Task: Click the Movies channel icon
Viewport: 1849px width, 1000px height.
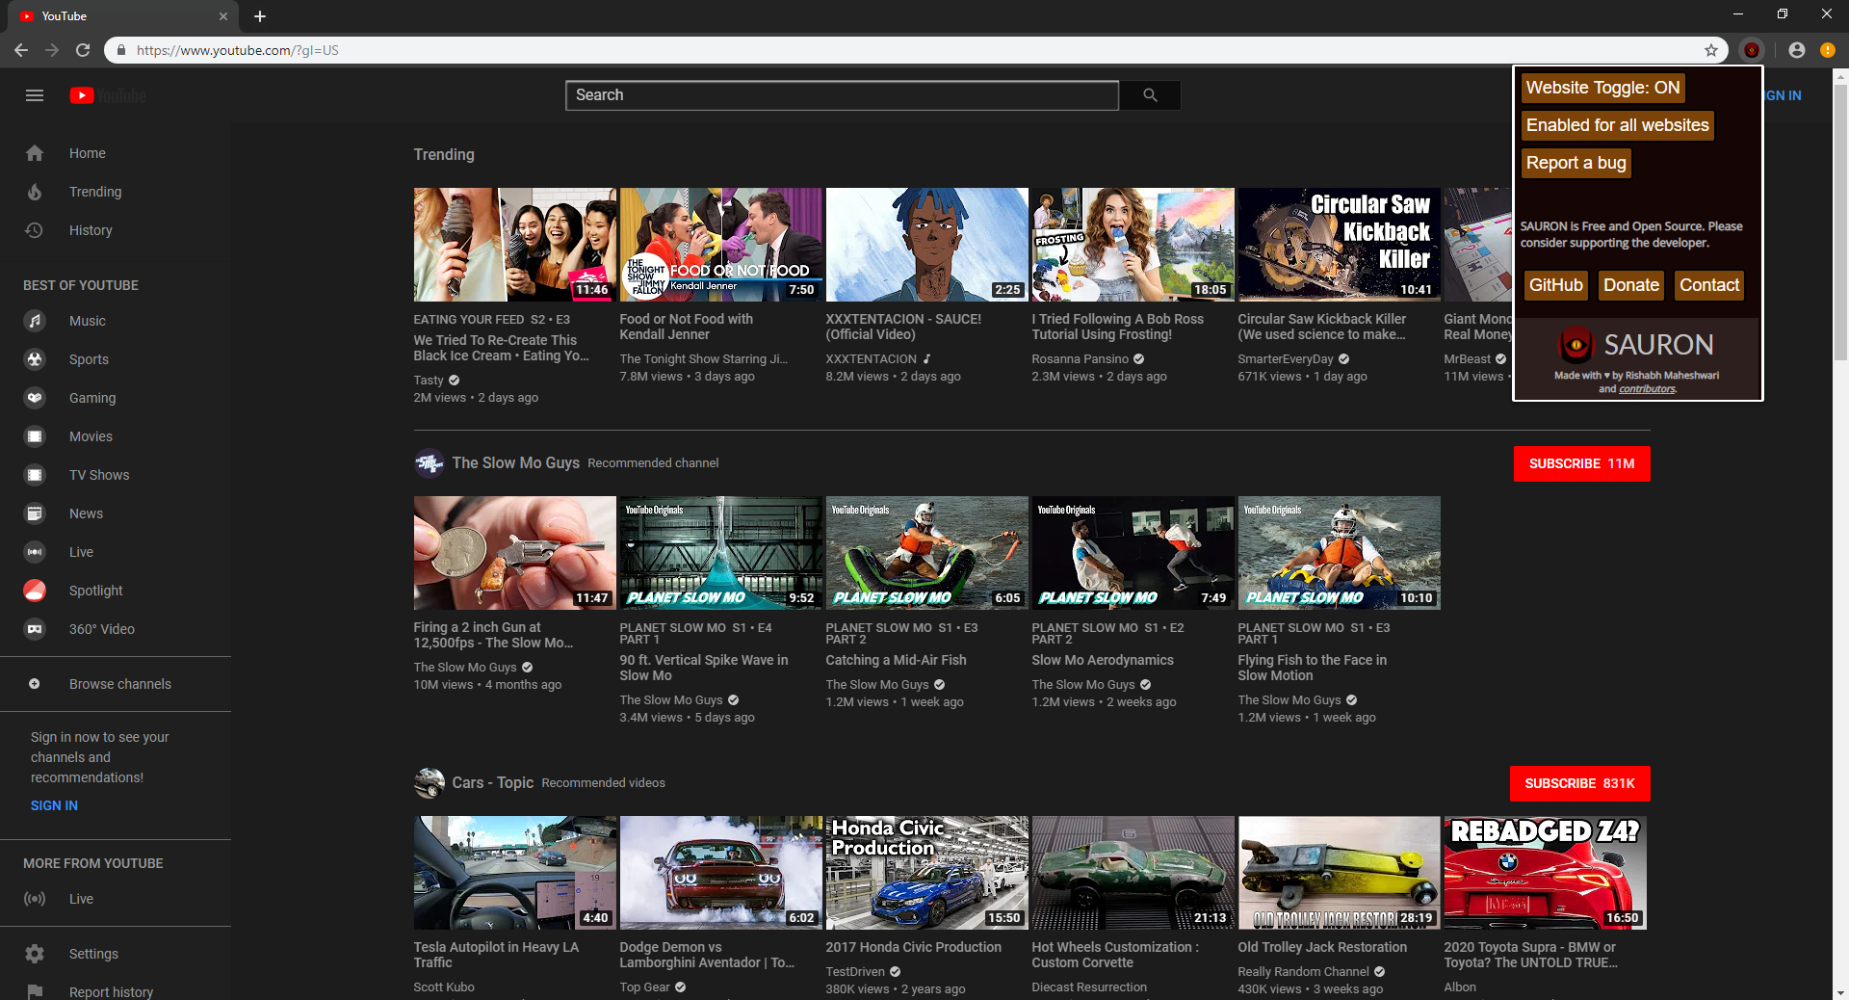Action: click(35, 436)
